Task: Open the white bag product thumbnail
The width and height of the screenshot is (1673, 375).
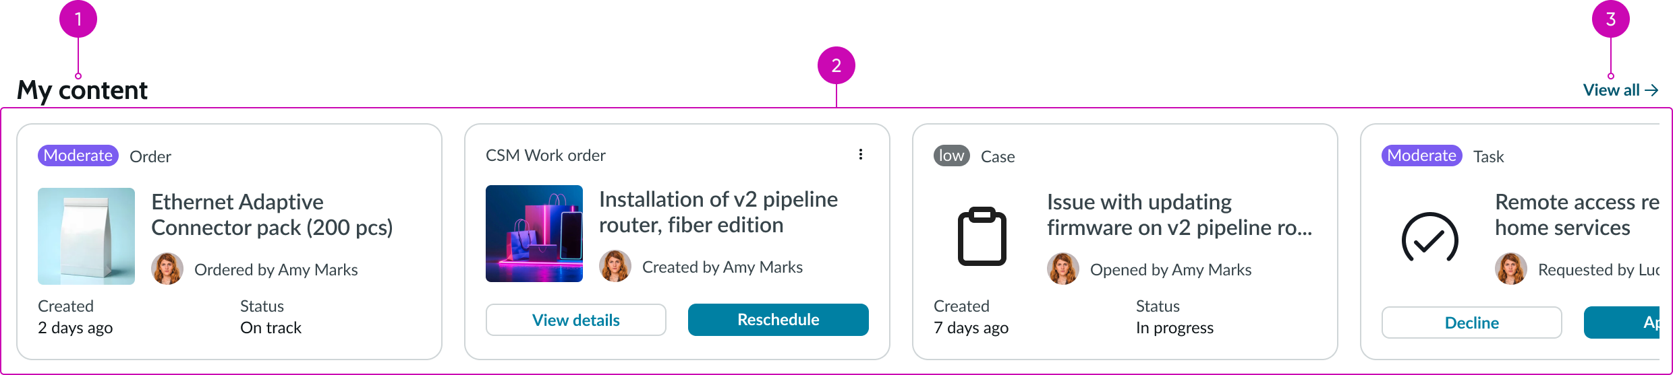Action: tap(86, 236)
